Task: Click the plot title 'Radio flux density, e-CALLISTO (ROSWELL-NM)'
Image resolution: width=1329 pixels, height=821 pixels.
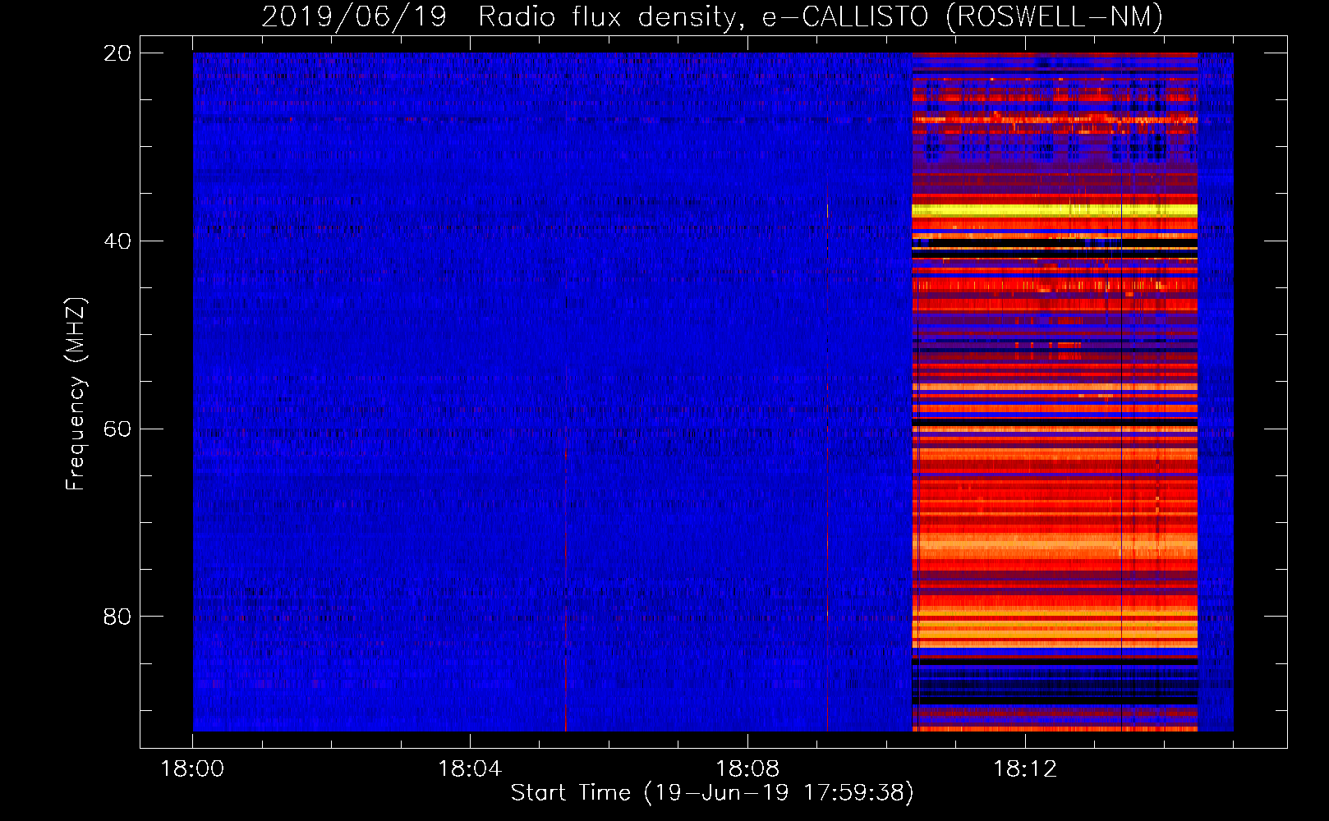Action: [821, 17]
